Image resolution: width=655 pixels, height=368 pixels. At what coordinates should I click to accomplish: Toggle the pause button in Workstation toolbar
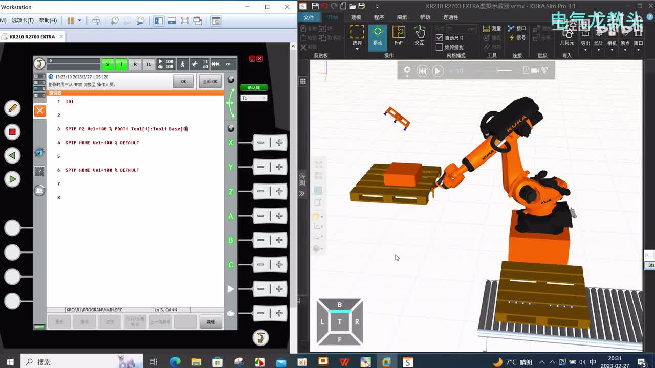pos(71,20)
